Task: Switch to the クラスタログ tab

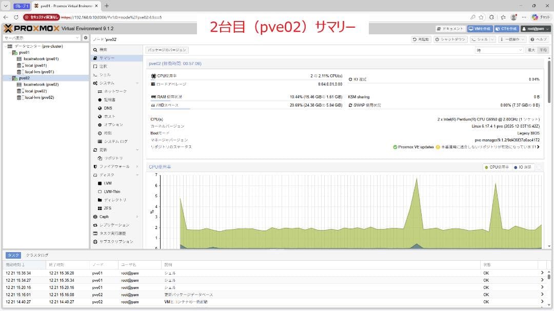Action: point(36,255)
